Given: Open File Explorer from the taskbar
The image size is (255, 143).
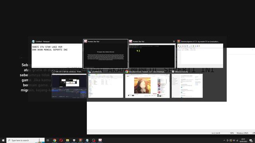Looking at the screenshot, I should (67, 140).
